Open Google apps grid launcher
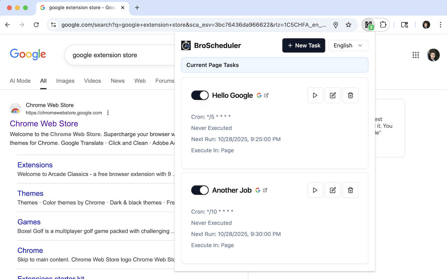The height and width of the screenshot is (279, 447). [416, 55]
